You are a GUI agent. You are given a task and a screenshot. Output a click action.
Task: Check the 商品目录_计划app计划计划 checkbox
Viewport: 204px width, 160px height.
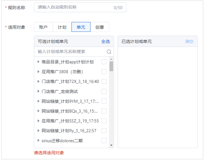pos(104,62)
